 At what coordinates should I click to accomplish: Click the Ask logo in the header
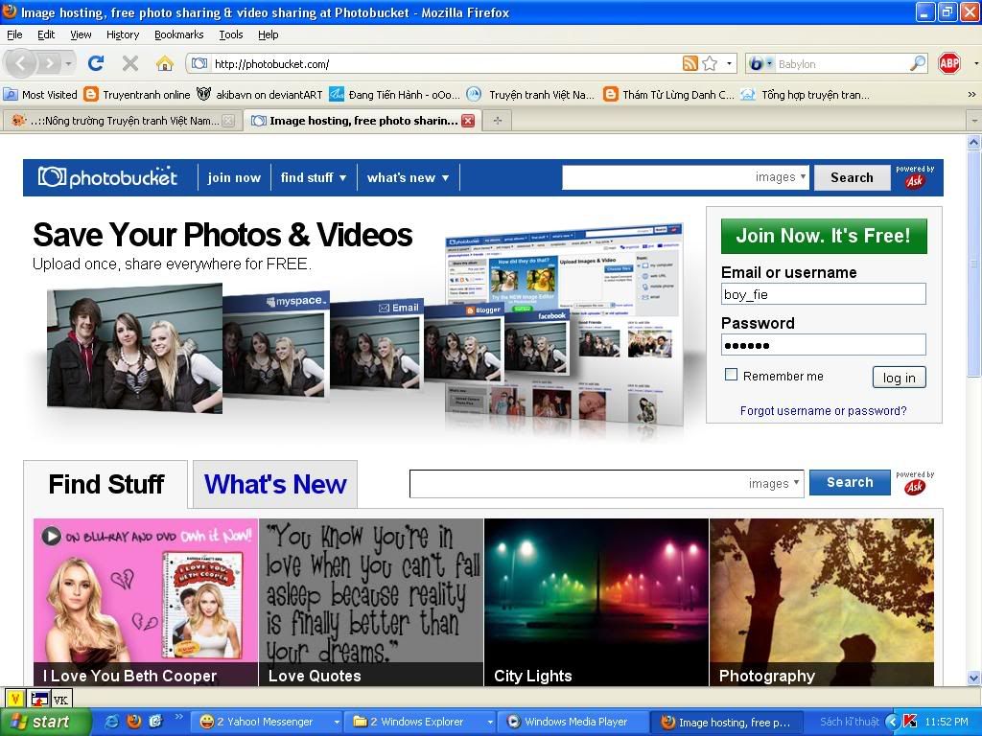click(x=914, y=181)
